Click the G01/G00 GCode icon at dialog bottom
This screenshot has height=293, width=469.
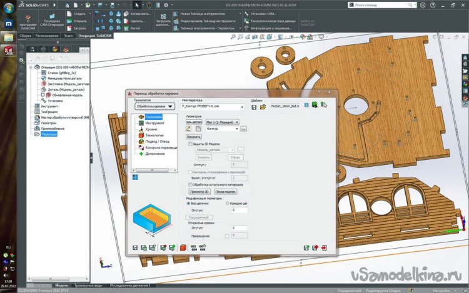pos(193,248)
